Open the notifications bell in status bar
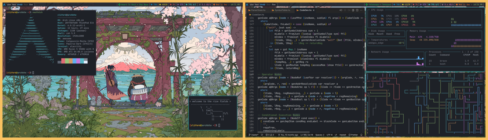 361,135
